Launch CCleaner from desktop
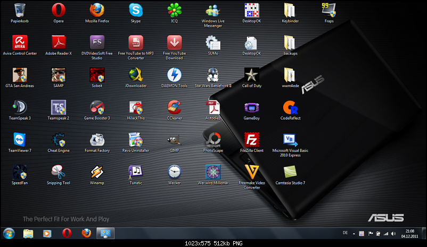This screenshot has height=247, width=427. (174, 107)
